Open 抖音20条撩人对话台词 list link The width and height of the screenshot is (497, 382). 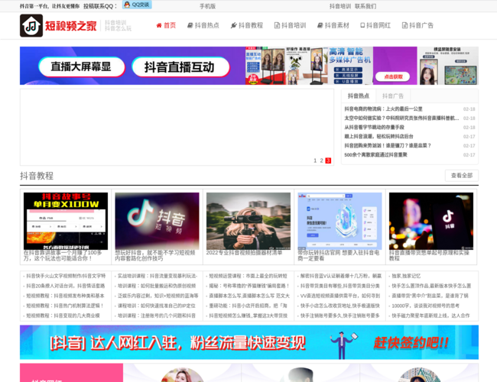point(65,286)
